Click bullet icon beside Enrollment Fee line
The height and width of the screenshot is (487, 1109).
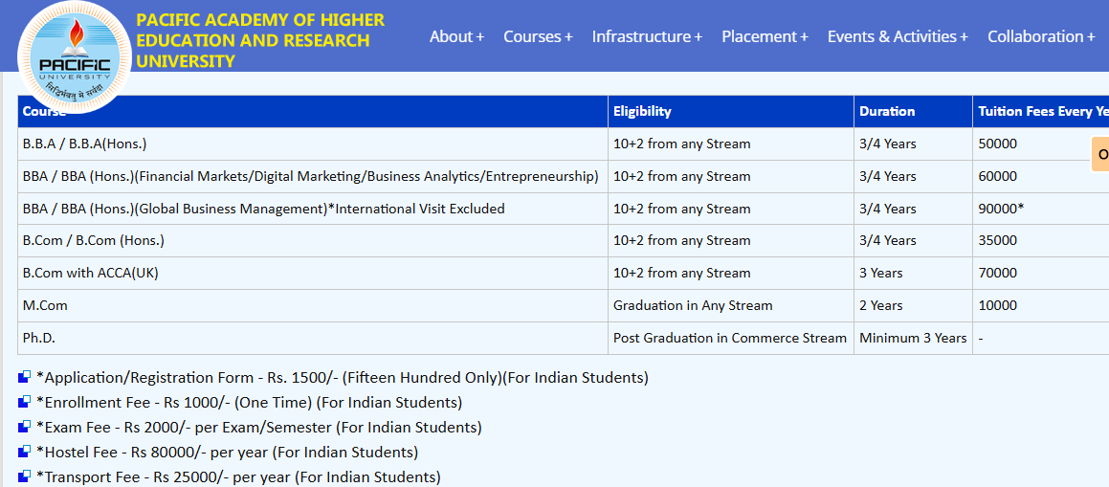[25, 402]
